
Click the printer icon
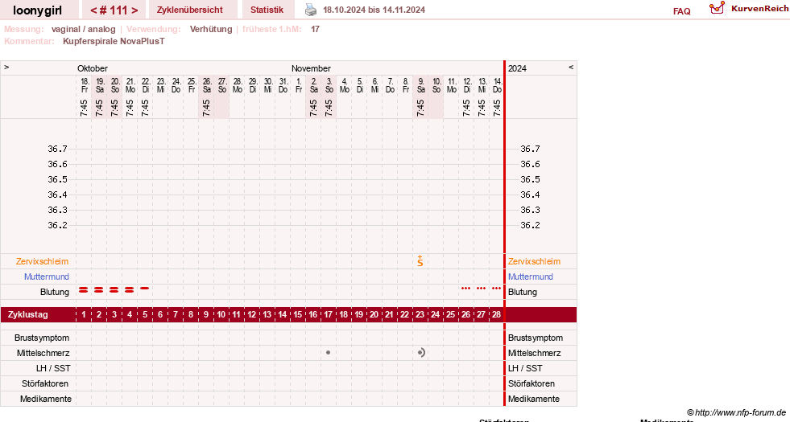(x=311, y=10)
